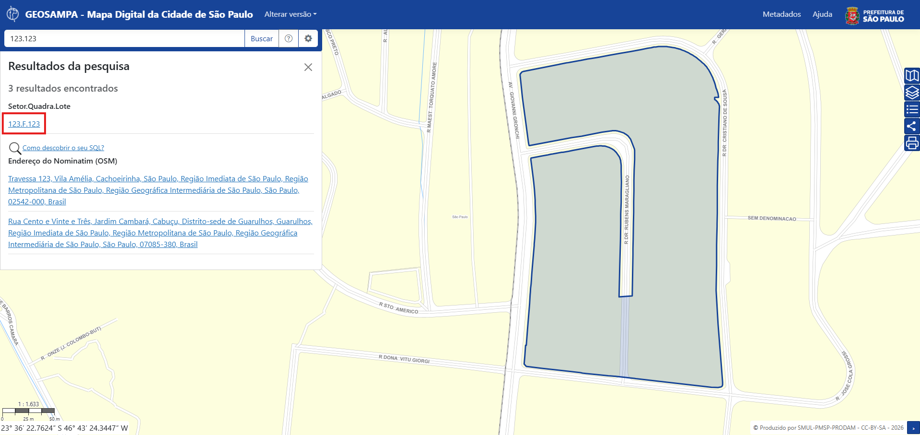Open search settings gear icon
This screenshot has height=435, width=920.
coord(308,38)
